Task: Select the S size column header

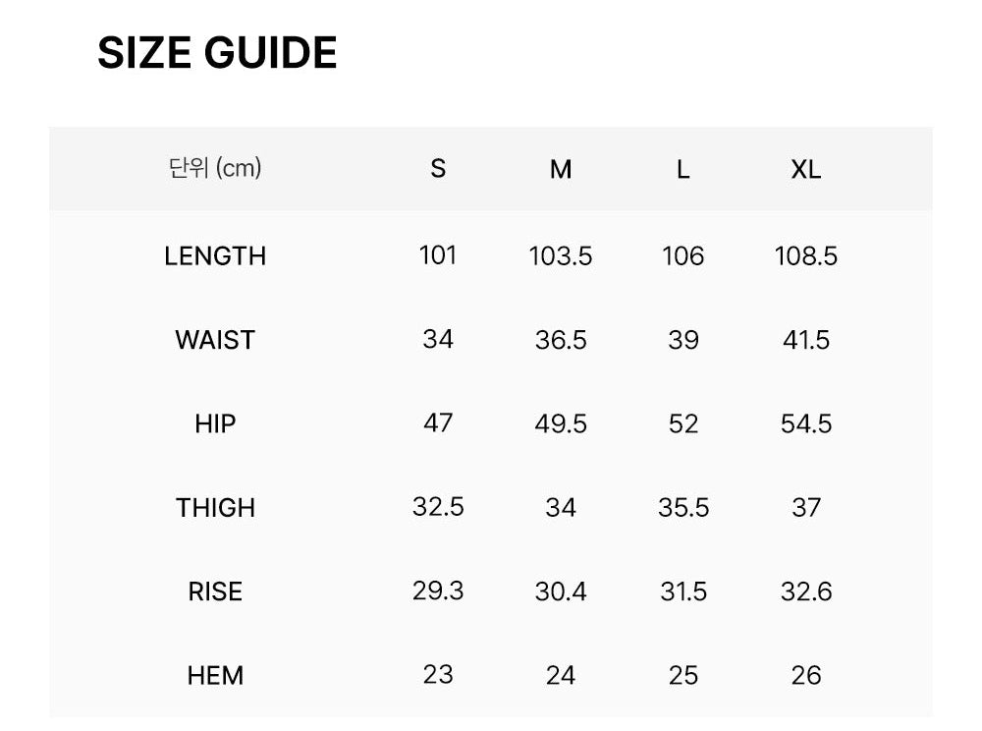Action: click(438, 169)
